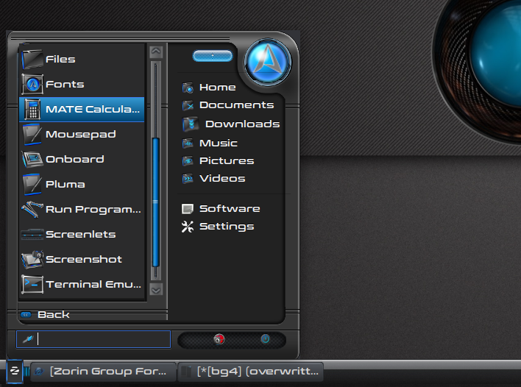521x387 pixels.
Task: Click the blue app list scrollbar thumb
Action: pyautogui.click(x=155, y=199)
